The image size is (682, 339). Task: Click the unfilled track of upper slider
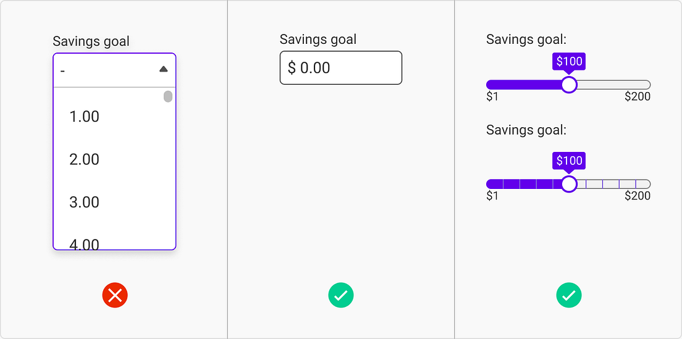[612, 85]
